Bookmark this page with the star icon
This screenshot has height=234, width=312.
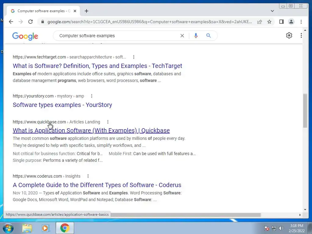[x=269, y=22]
